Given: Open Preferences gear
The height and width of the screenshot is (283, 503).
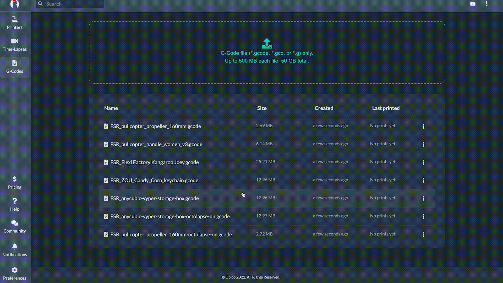Looking at the screenshot, I should (15, 274).
